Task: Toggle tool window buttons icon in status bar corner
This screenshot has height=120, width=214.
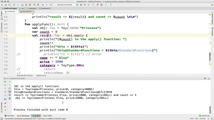Action: pos(2,119)
